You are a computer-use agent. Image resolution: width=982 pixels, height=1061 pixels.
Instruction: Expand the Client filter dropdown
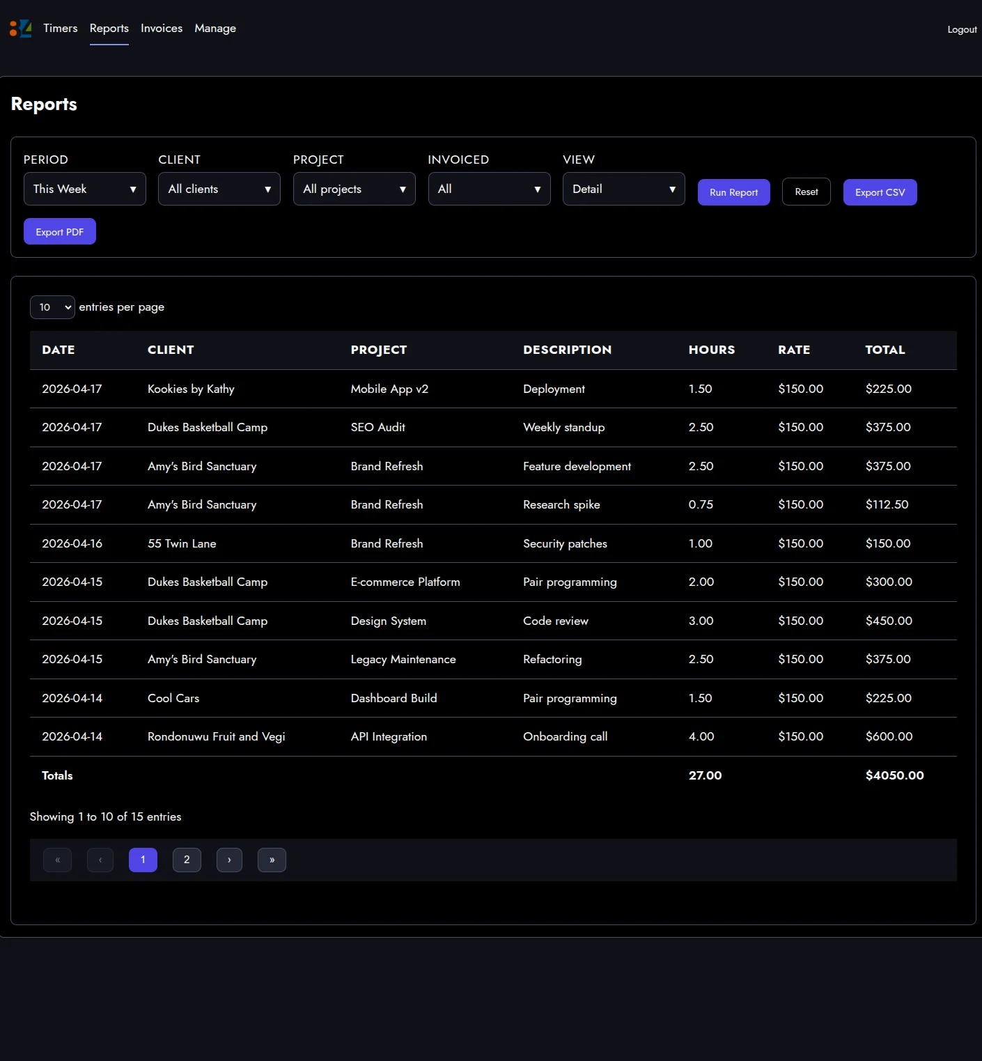219,189
